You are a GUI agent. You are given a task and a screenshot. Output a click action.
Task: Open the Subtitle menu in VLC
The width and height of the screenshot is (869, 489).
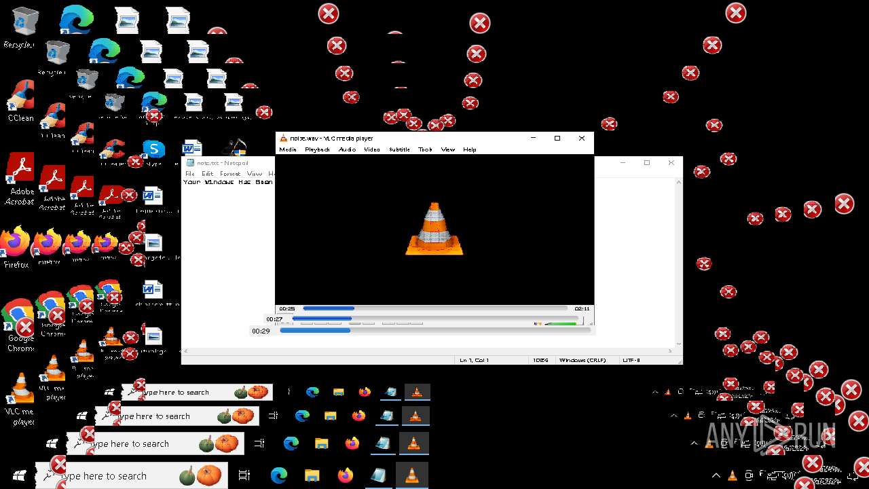coord(399,149)
